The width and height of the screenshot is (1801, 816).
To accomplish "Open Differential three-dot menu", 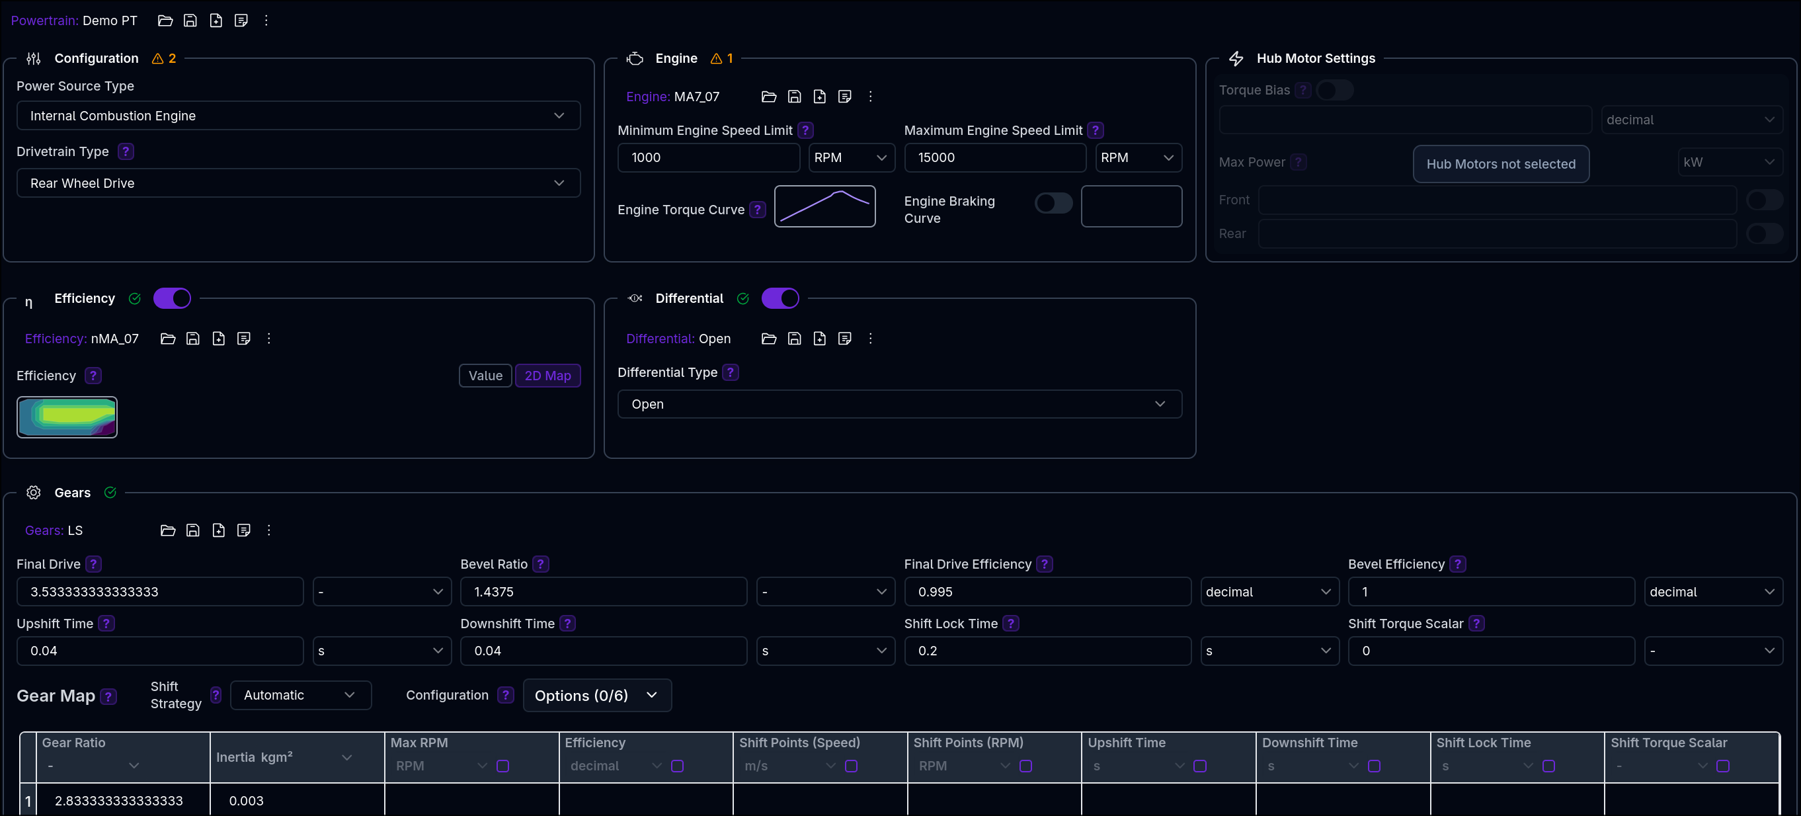I will 871,339.
